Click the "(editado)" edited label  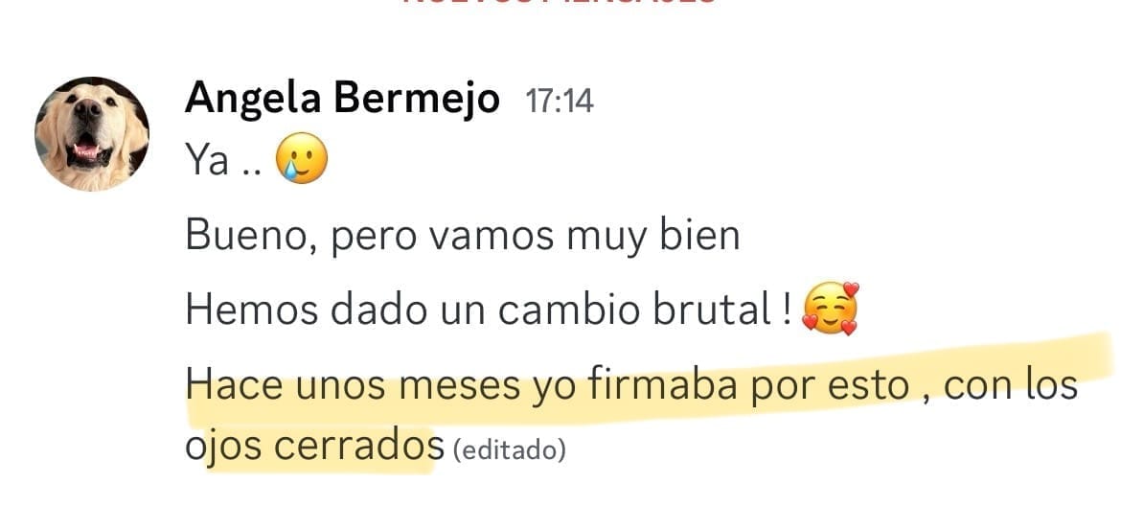click(509, 448)
